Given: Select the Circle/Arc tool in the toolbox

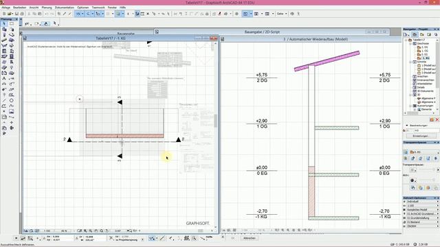Looking at the screenshot, I should 12,100.
